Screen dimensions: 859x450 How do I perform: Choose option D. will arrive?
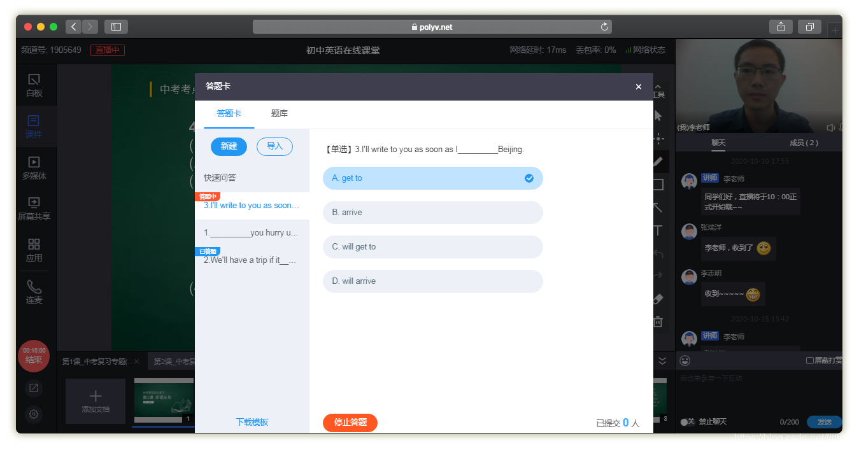click(x=433, y=281)
